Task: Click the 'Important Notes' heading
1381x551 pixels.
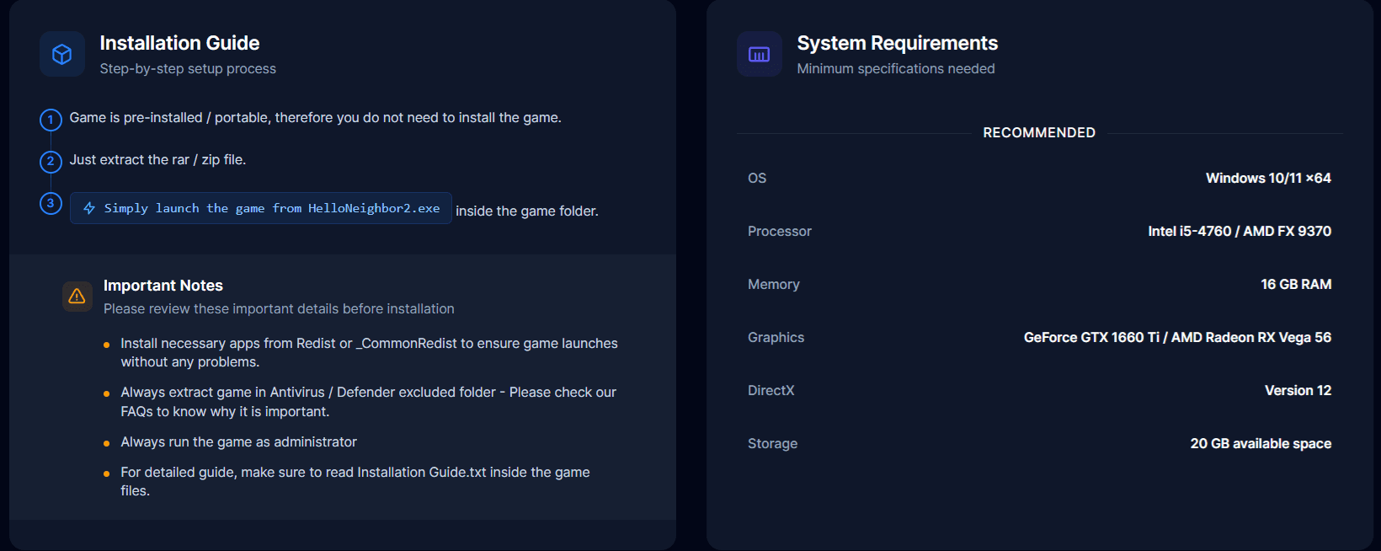Action: point(163,286)
